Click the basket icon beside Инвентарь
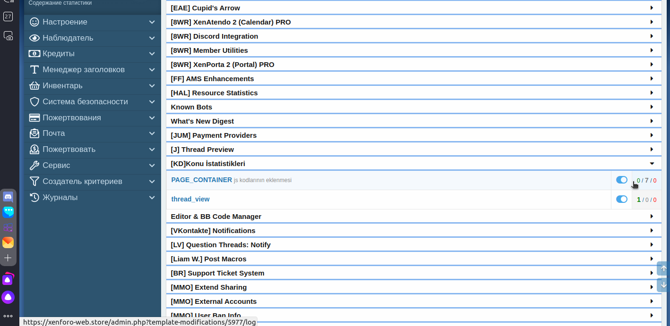Screen dimensions: 670x326 [x=34, y=86]
